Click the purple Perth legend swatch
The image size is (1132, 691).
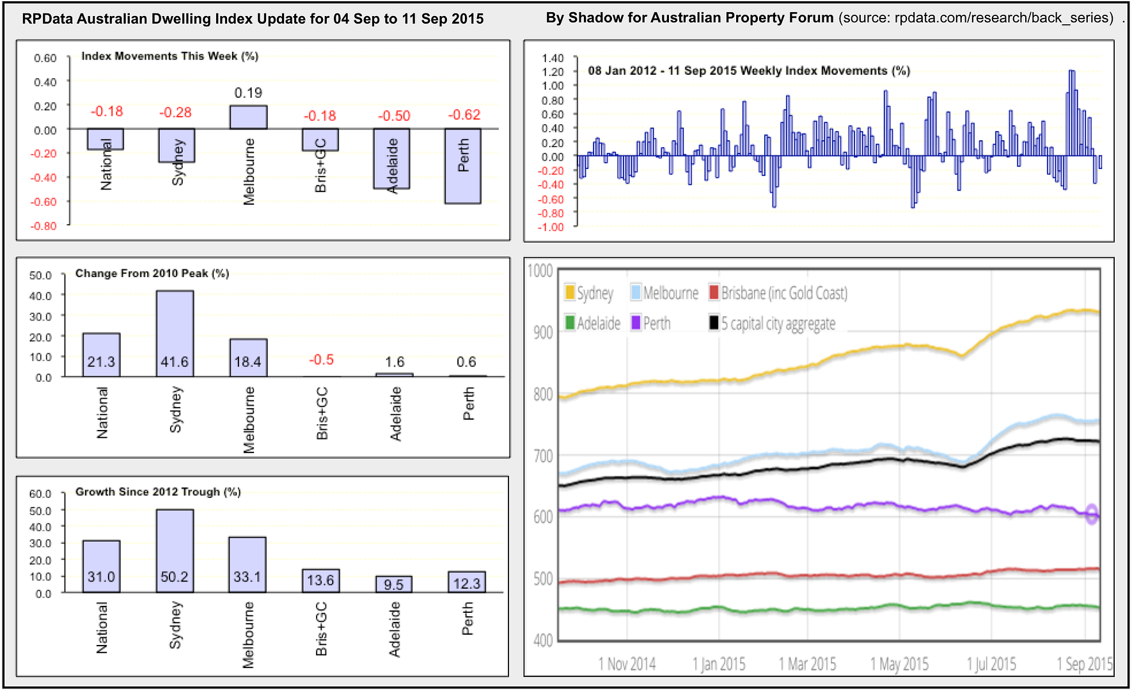click(636, 323)
